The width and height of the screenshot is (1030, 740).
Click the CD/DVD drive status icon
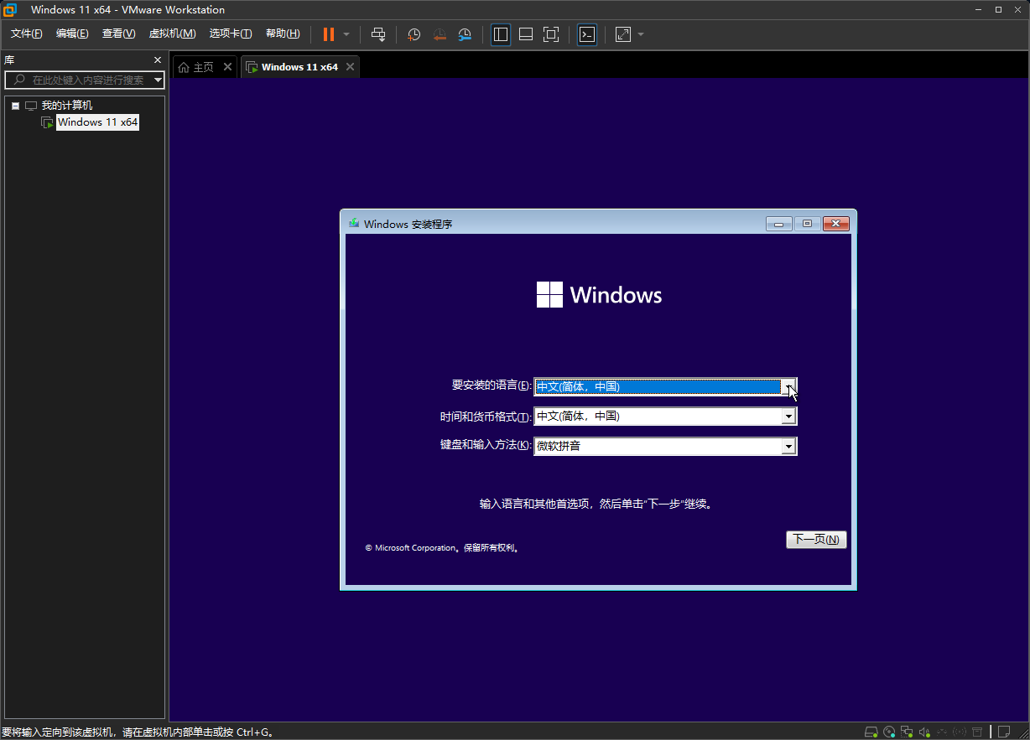coord(889,732)
